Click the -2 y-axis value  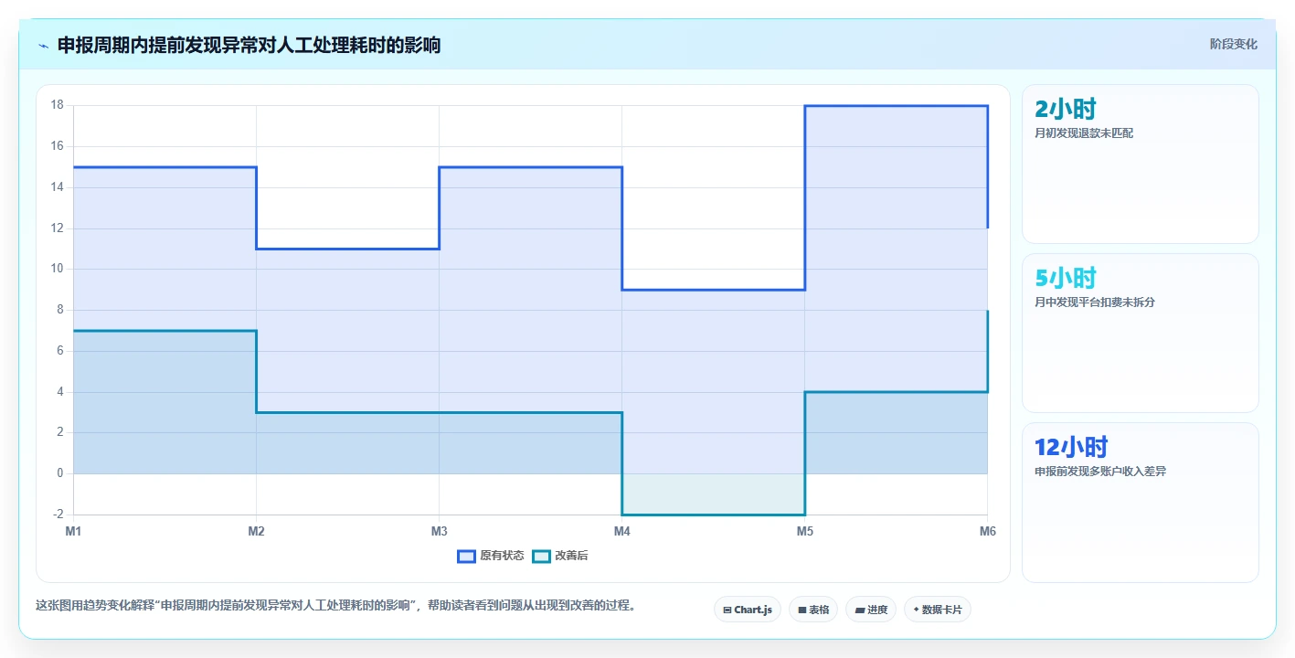pyautogui.click(x=58, y=515)
